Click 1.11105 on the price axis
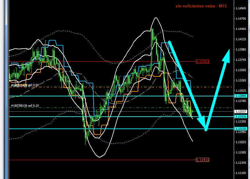Viewport: 250px width, 179px height. (x=242, y=173)
